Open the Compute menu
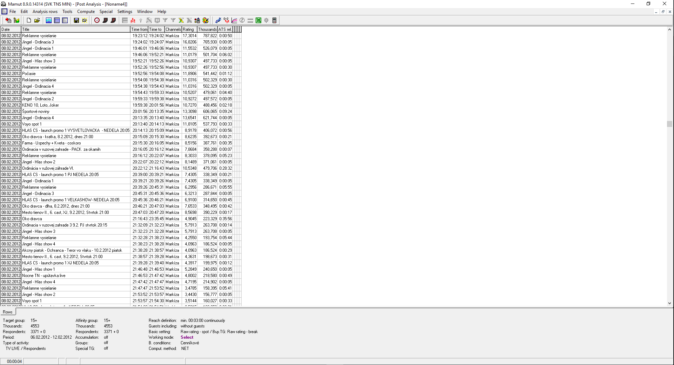The image size is (674, 365). (x=86, y=12)
